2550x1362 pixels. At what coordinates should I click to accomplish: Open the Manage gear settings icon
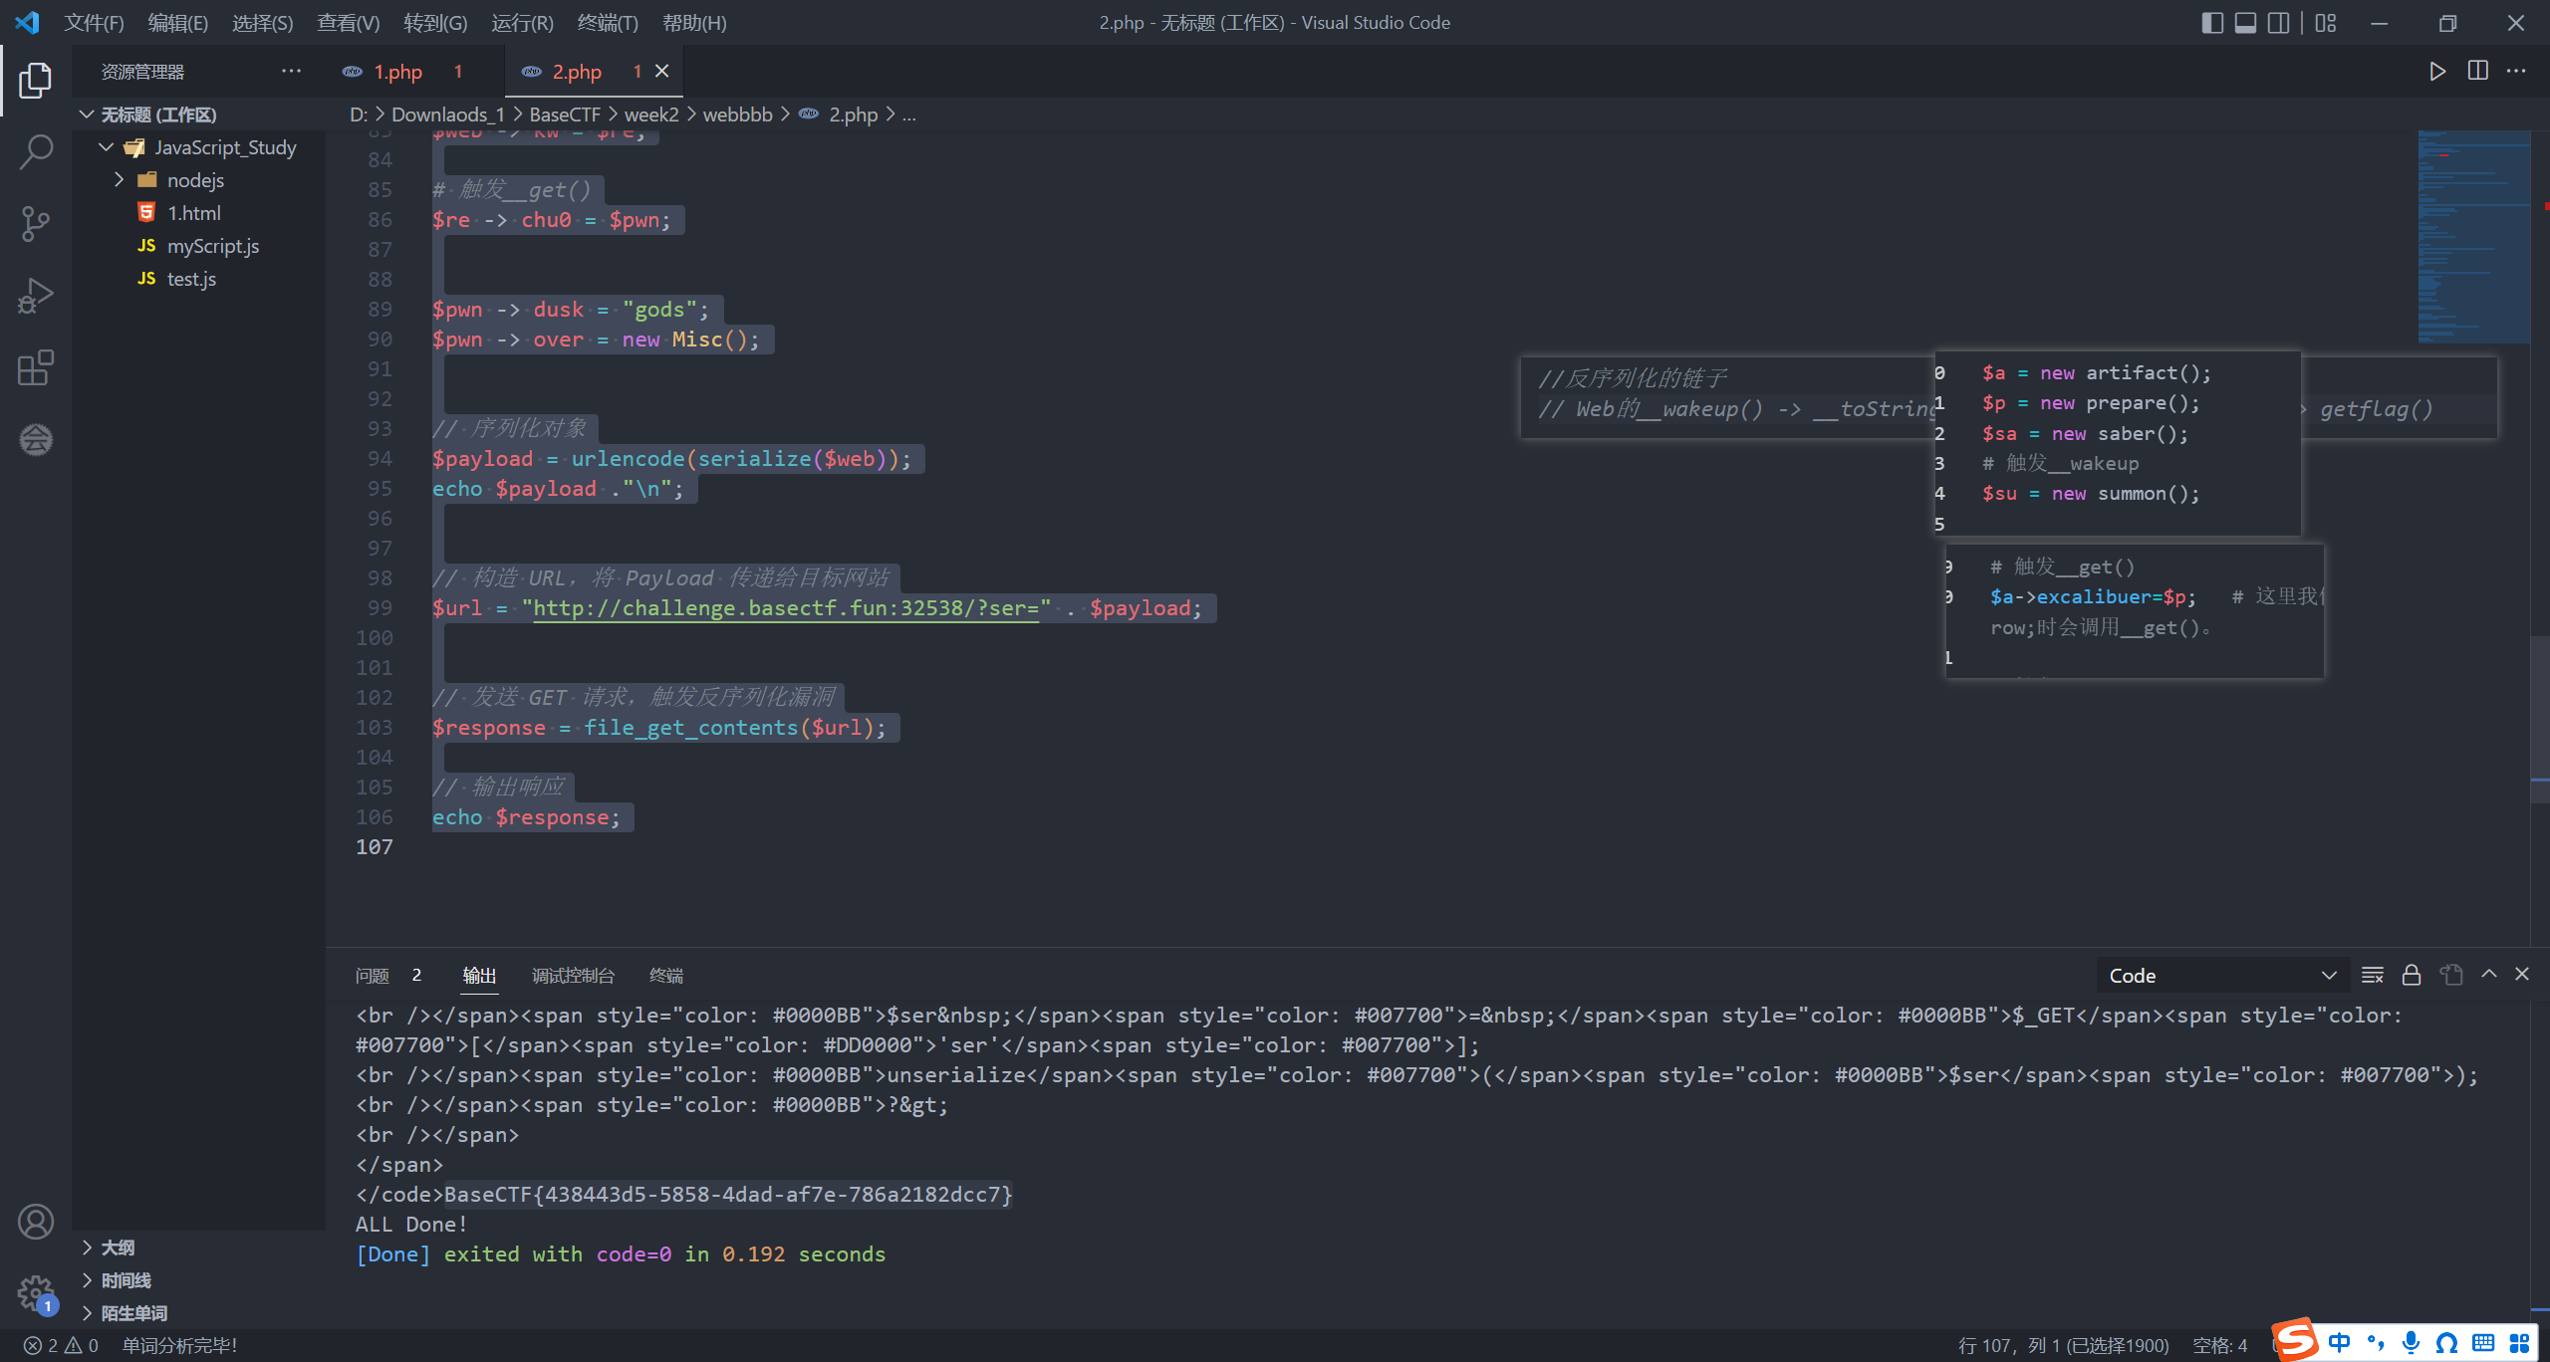tap(36, 1293)
